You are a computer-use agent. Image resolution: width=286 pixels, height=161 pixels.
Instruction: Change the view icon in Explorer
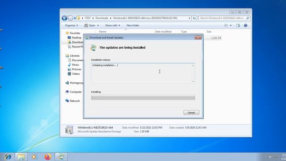[x=226, y=25]
